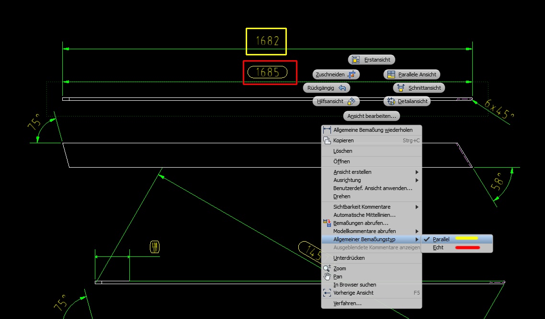Click the Erstansicht base view icon

coord(355,60)
